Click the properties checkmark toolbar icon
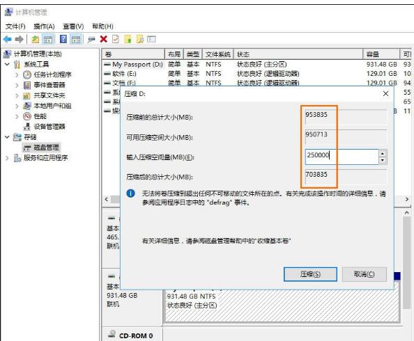 point(116,39)
